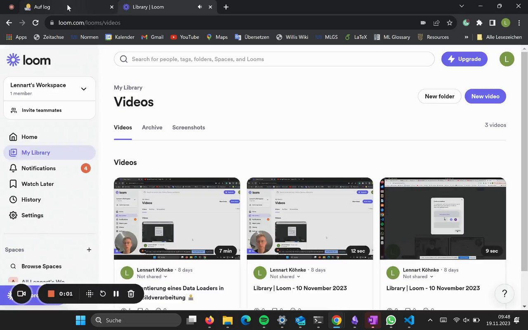The height and width of the screenshot is (330, 528).
Task: Open History in the sidebar
Action: [x=49, y=200]
